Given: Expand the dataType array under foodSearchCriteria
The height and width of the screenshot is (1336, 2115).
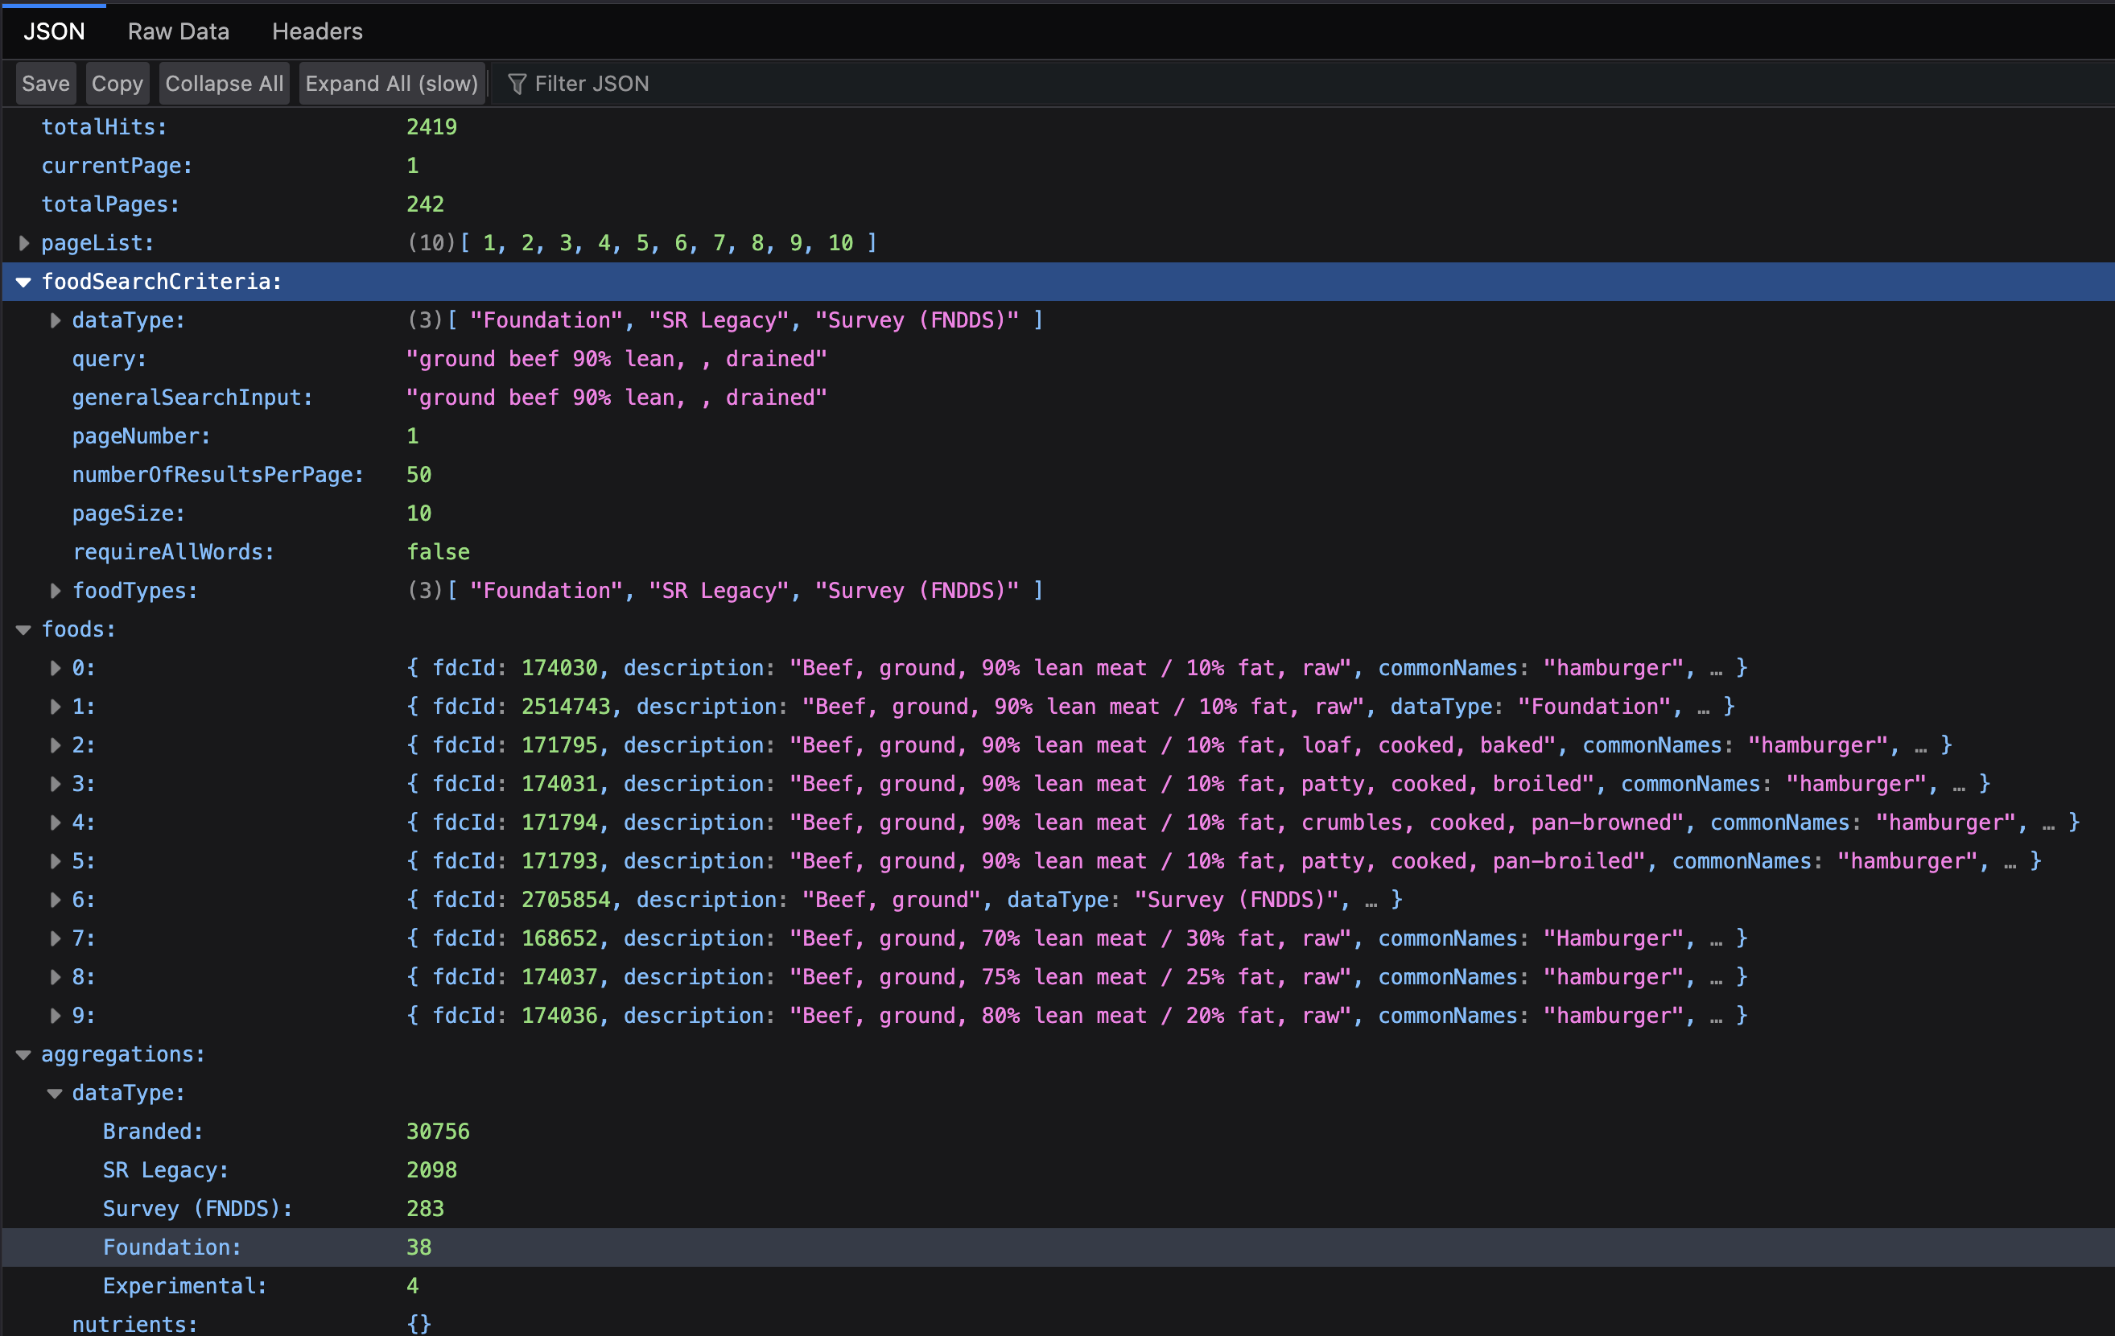Looking at the screenshot, I should (x=56, y=320).
